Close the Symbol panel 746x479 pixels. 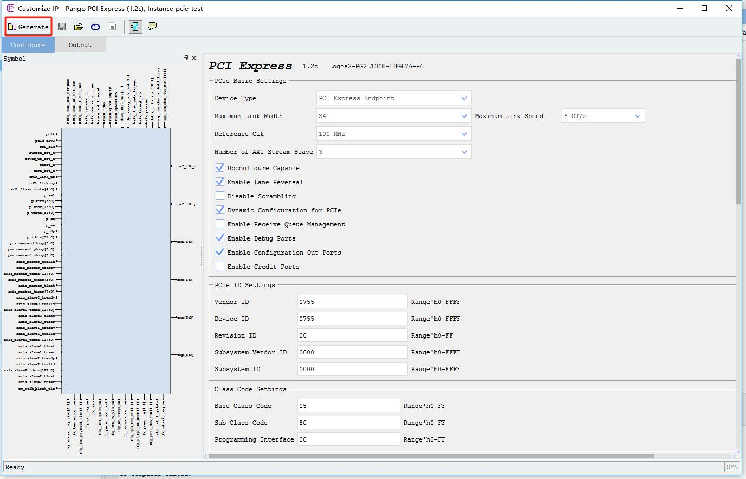pyautogui.click(x=194, y=58)
